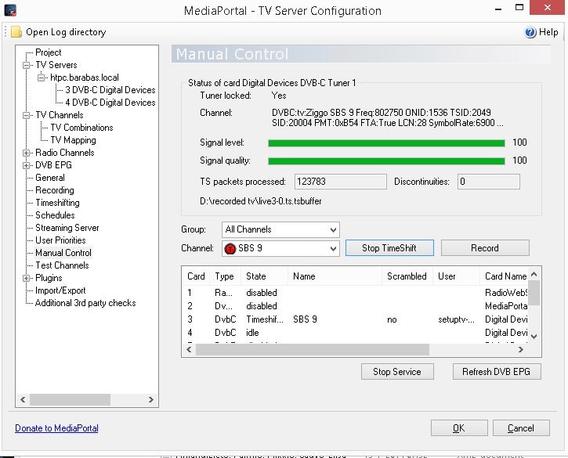Click right arrow of tree panel scrollbar
This screenshot has width=568, height=458.
pyautogui.click(x=151, y=400)
